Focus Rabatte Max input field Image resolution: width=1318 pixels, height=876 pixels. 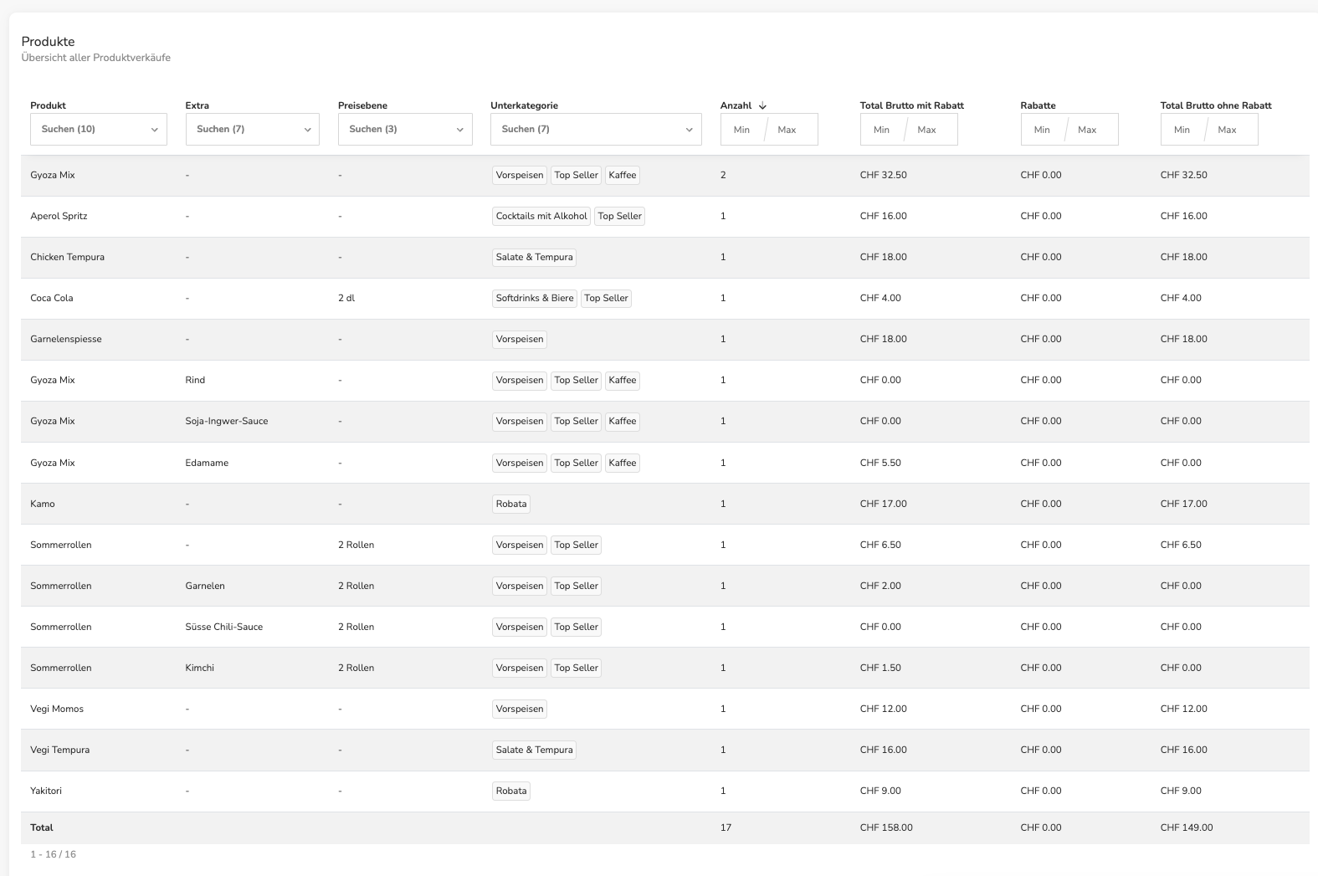[1091, 130]
